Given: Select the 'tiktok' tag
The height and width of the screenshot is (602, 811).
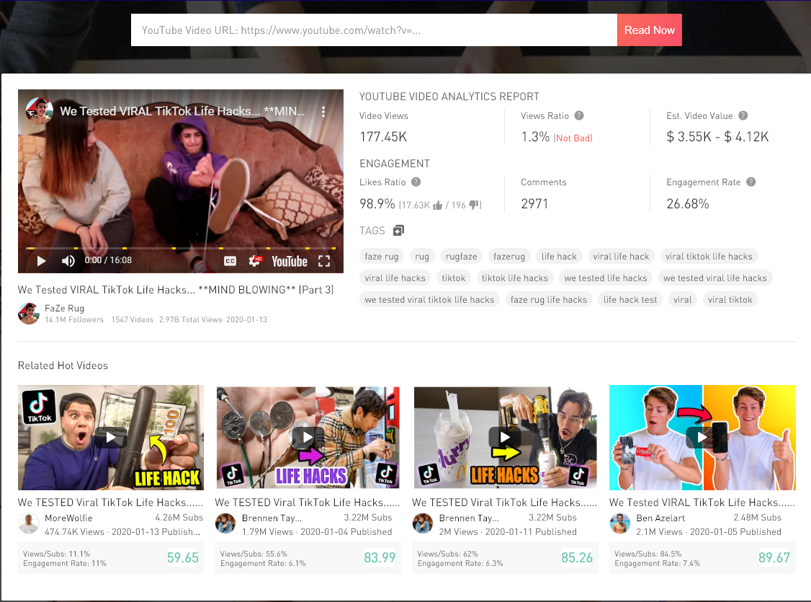Looking at the screenshot, I should coord(454,278).
